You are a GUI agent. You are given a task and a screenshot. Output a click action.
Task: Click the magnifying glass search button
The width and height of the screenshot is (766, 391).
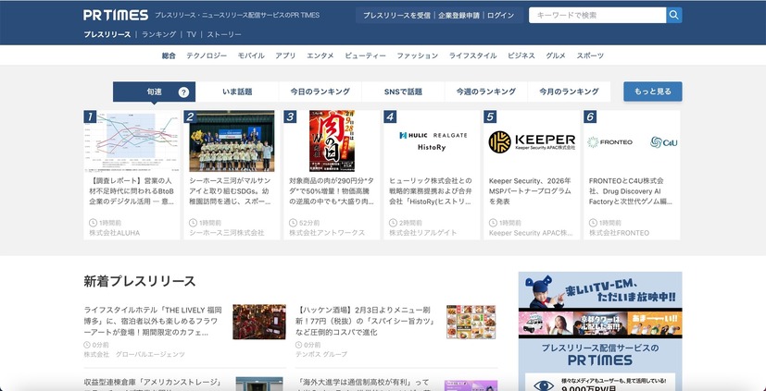[x=674, y=15]
